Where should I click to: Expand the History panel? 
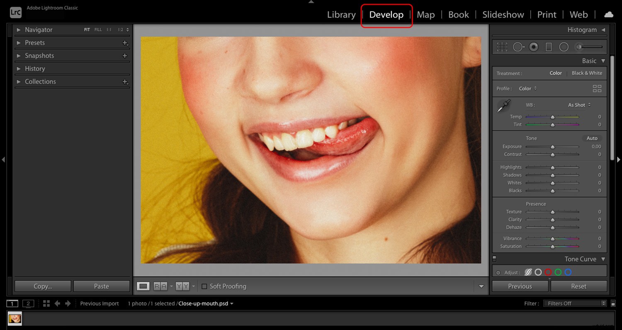pos(35,68)
